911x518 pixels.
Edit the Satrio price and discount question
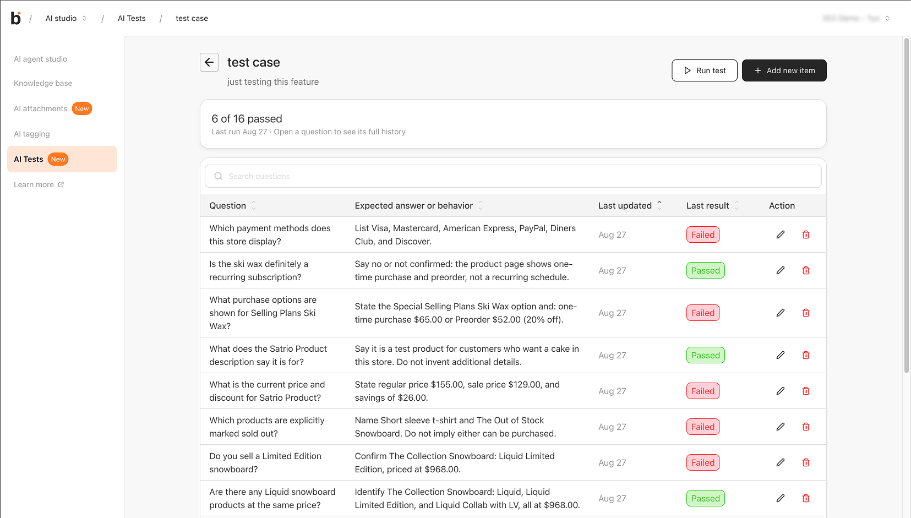(781, 391)
